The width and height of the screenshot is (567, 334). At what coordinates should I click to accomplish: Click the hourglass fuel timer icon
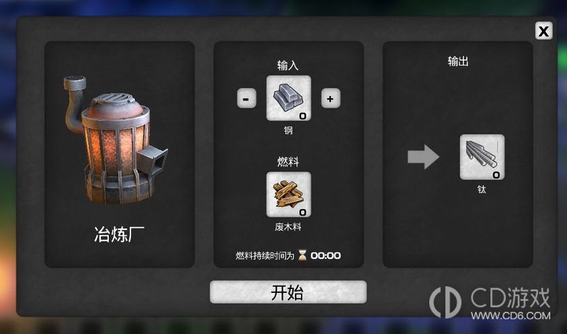click(302, 255)
